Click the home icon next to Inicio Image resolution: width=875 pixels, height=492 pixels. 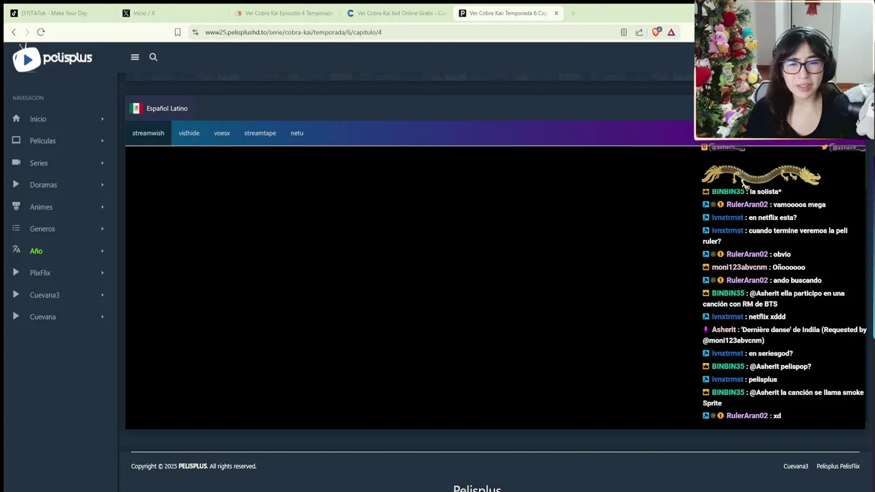16,118
